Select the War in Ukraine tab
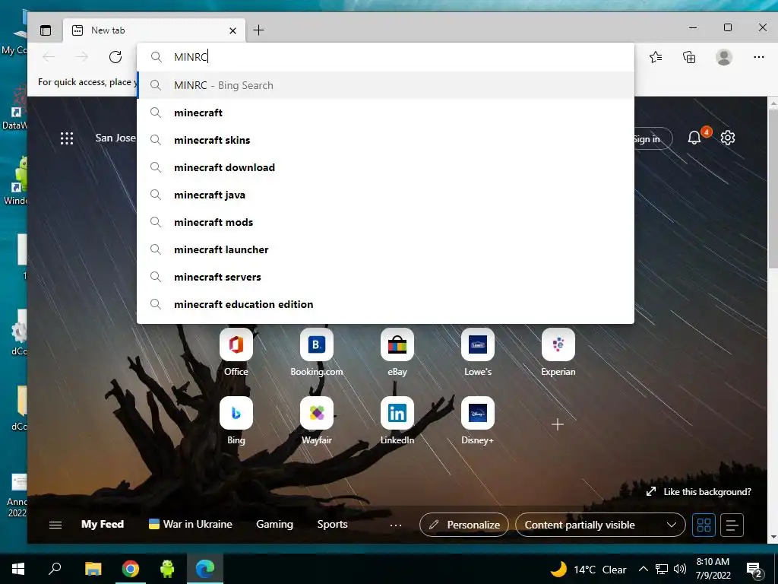 click(191, 525)
